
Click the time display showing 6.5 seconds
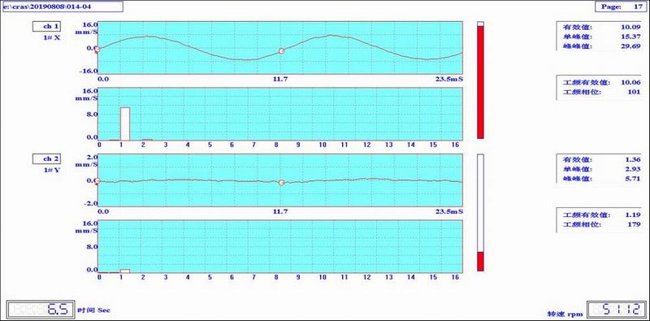[x=41, y=310]
